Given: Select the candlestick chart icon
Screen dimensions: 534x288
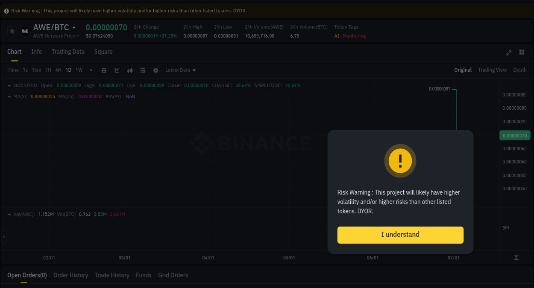Looking at the screenshot, I should click(130, 70).
